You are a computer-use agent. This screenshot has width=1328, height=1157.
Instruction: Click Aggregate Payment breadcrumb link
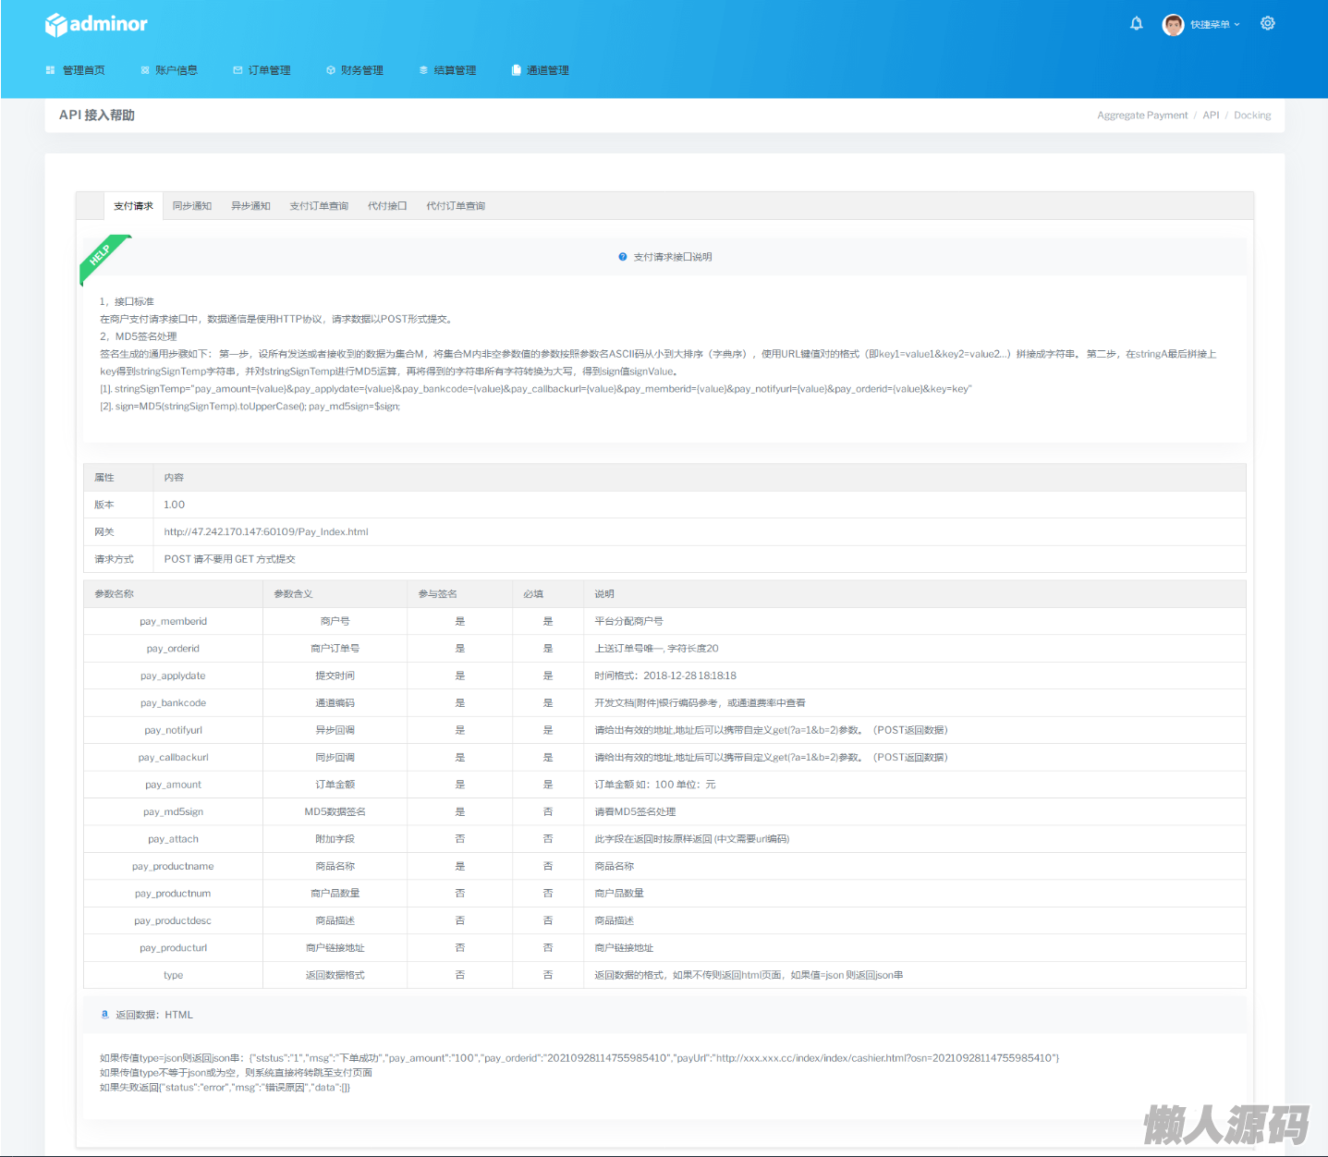point(1141,116)
